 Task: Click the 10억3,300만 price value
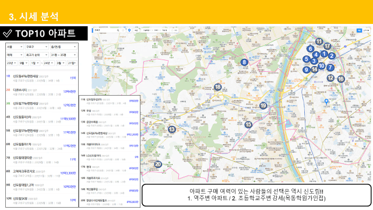pyautogui.click(x=68, y=173)
